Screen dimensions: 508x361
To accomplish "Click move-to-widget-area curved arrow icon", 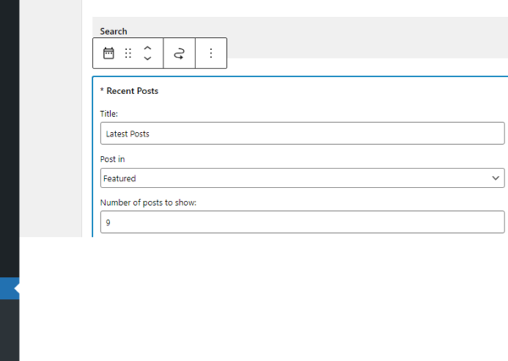I will 179,53.
